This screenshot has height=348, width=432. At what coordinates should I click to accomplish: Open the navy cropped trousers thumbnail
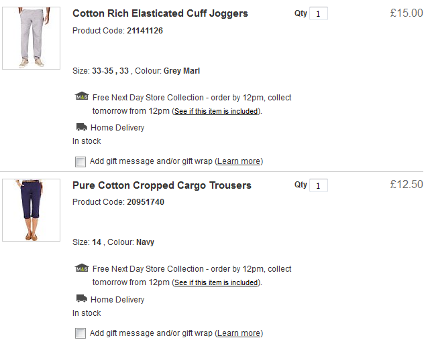tap(32, 210)
